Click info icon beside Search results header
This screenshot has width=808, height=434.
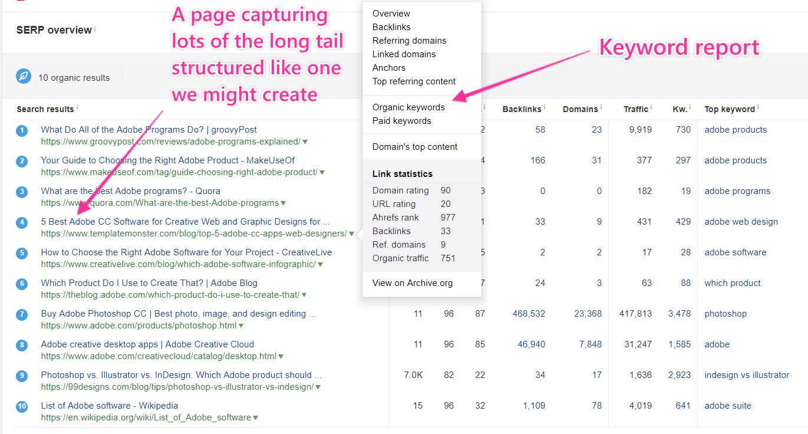tap(77, 107)
